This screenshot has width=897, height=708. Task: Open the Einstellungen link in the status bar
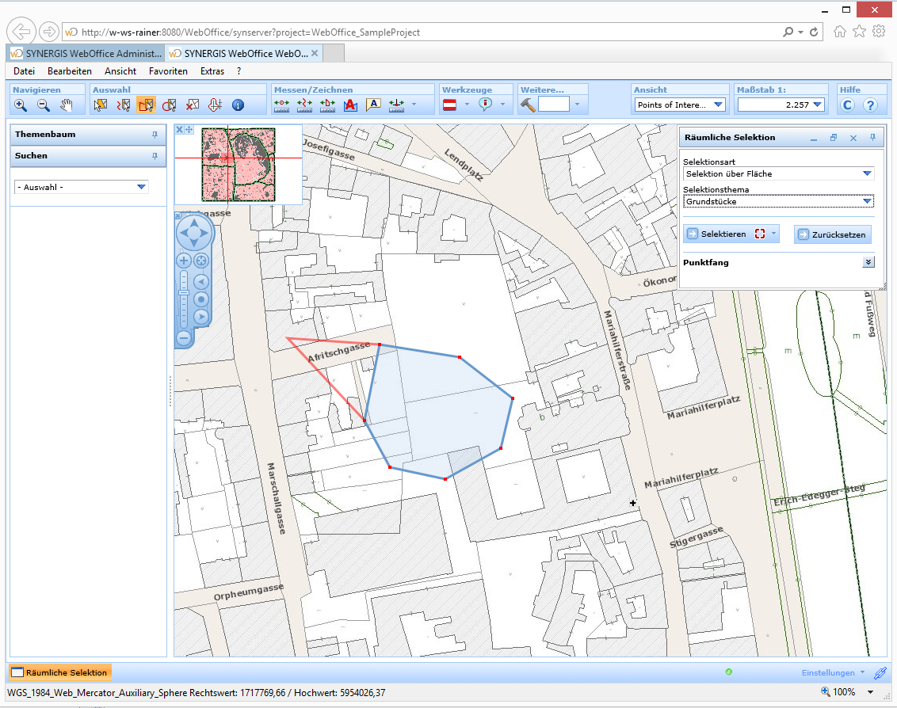pos(830,672)
